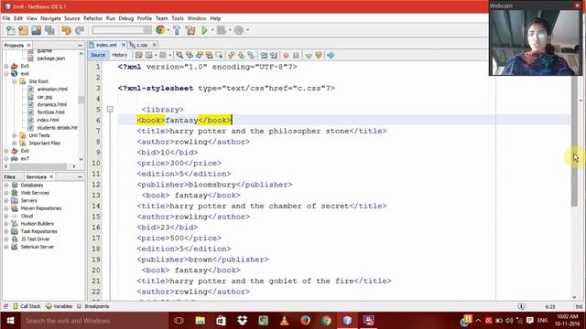Expand the Databases node
Image resolution: width=586 pixels, height=329 pixels.
6,185
